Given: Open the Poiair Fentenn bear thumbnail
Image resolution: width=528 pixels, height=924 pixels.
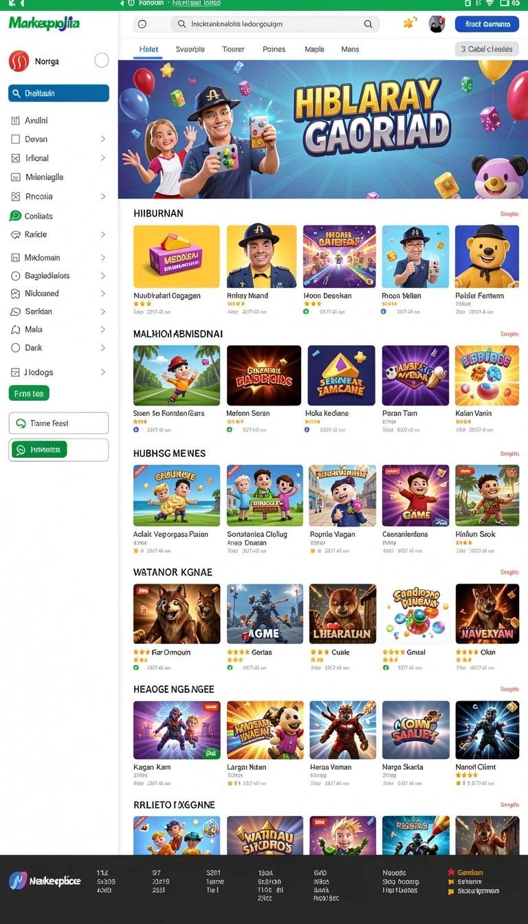Looking at the screenshot, I should [487, 256].
